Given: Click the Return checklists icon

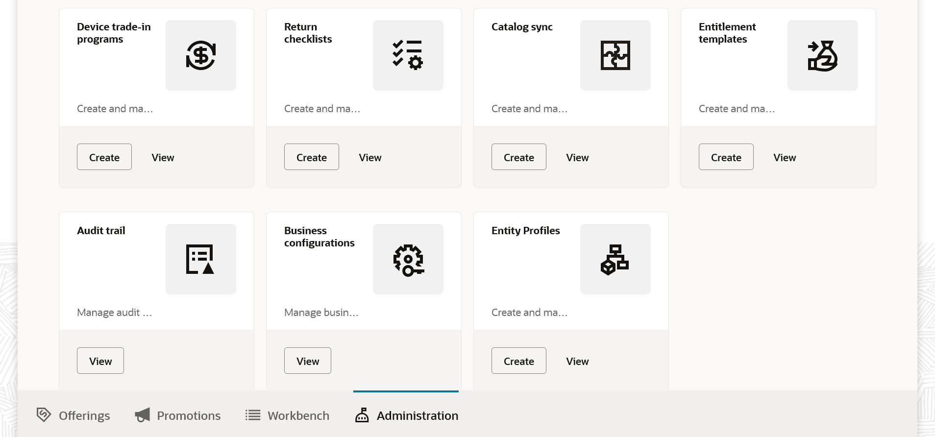Looking at the screenshot, I should point(408,55).
